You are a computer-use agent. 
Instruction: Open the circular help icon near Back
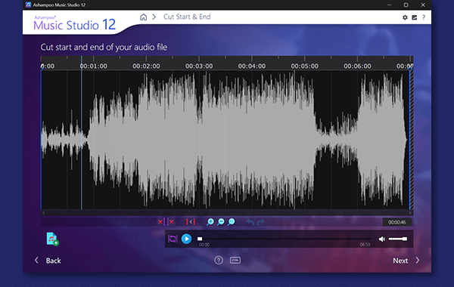point(219,261)
